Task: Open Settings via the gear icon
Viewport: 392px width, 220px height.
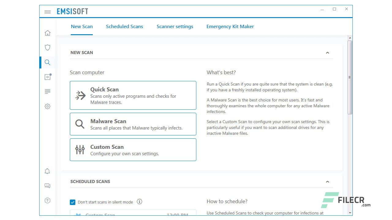Action: (47, 106)
